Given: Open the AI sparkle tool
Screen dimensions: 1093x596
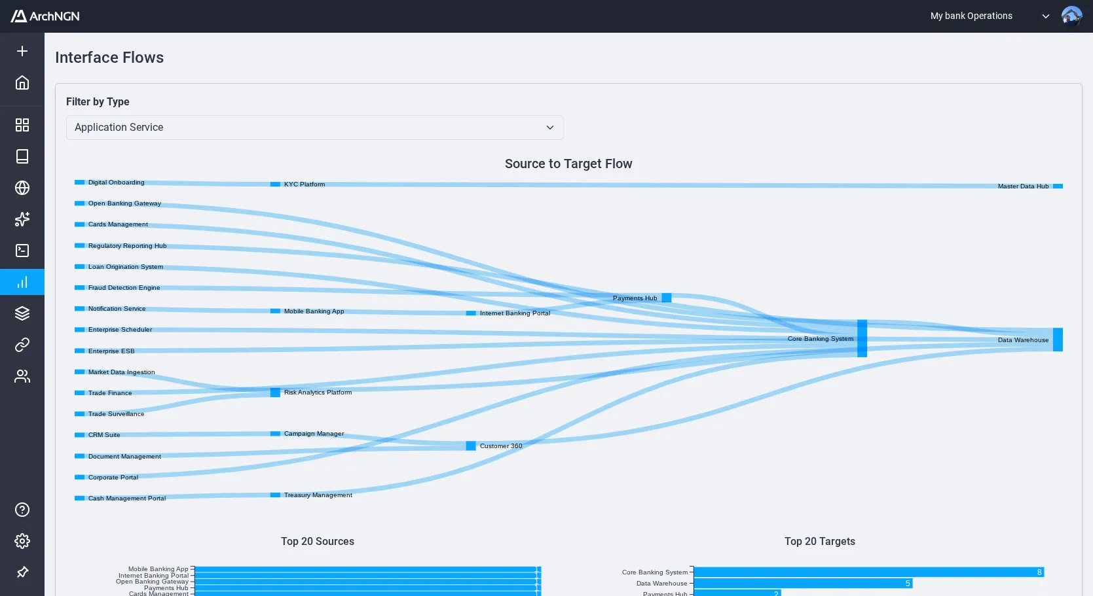Looking at the screenshot, I should point(22,219).
